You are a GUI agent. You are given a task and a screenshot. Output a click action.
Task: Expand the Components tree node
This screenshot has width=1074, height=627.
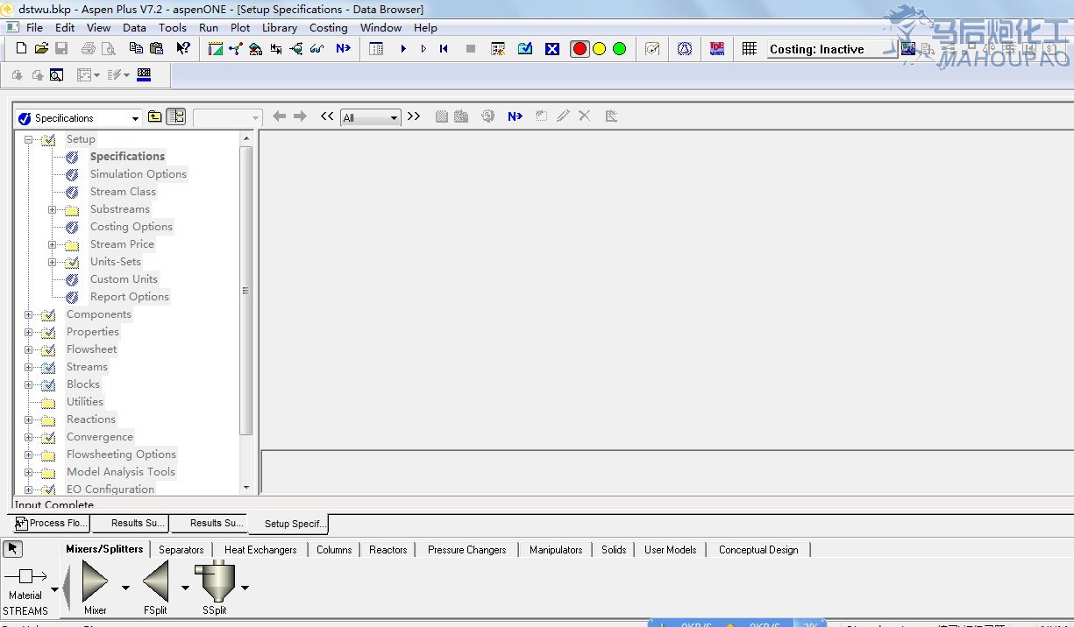point(28,314)
